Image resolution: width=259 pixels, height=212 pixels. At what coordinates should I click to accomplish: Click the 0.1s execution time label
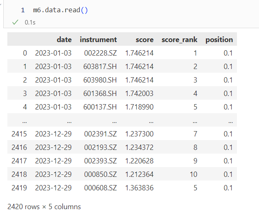pos(30,22)
